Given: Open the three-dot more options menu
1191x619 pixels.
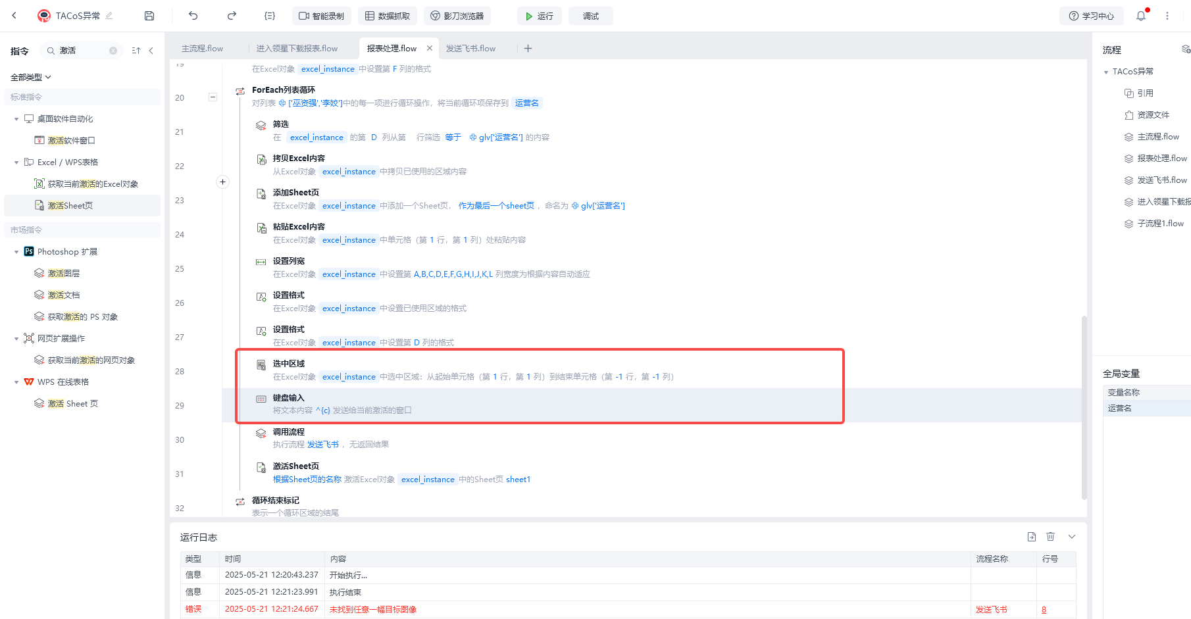Looking at the screenshot, I should coord(1167,16).
